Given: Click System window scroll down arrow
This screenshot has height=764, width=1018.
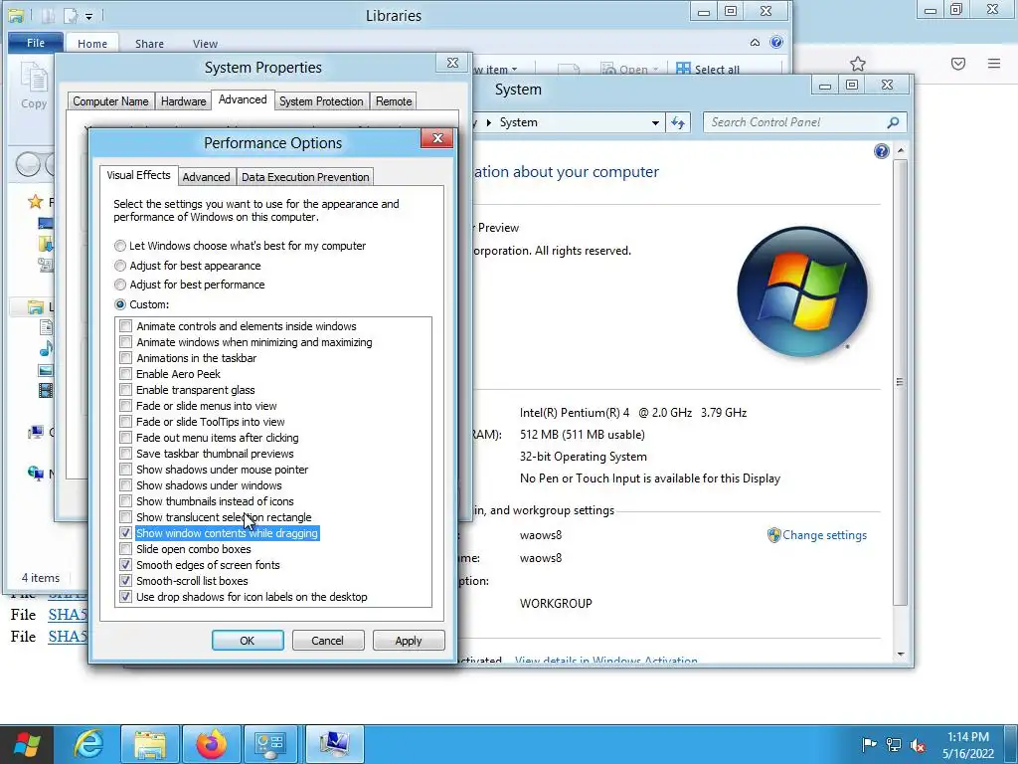Looking at the screenshot, I should pos(901,655).
